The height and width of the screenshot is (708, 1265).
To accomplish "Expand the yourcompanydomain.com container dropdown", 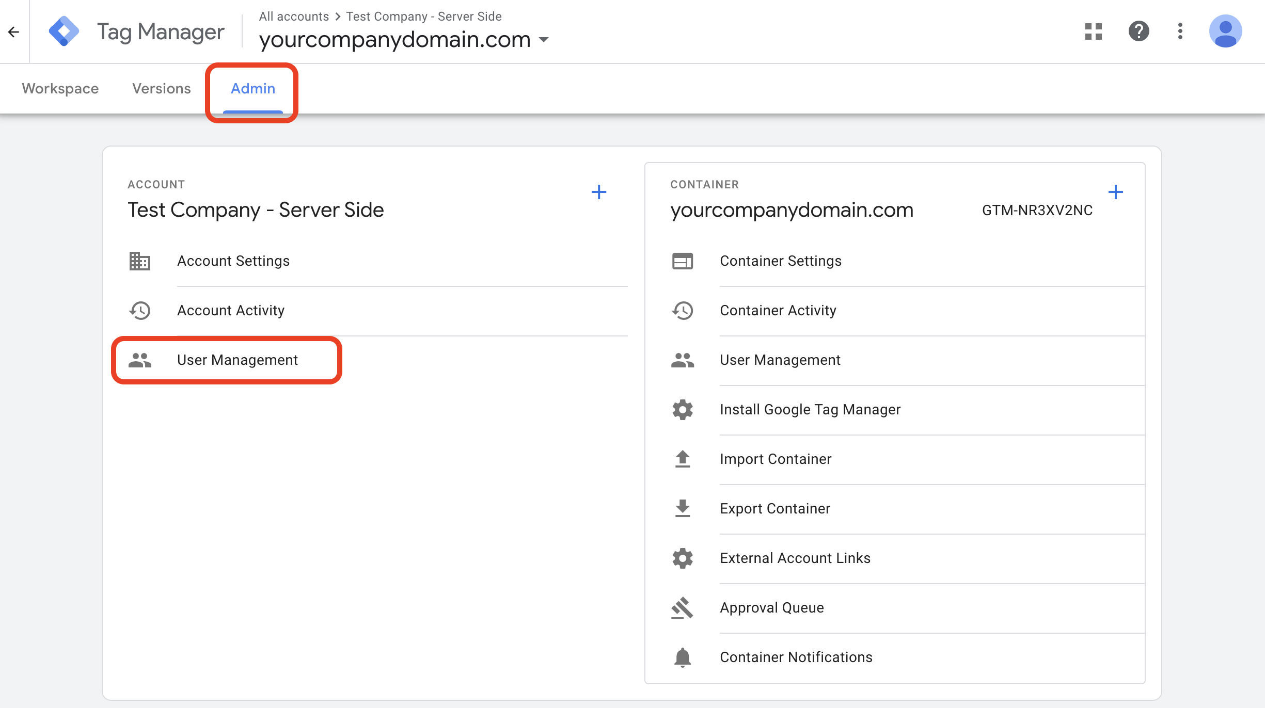I will point(543,40).
